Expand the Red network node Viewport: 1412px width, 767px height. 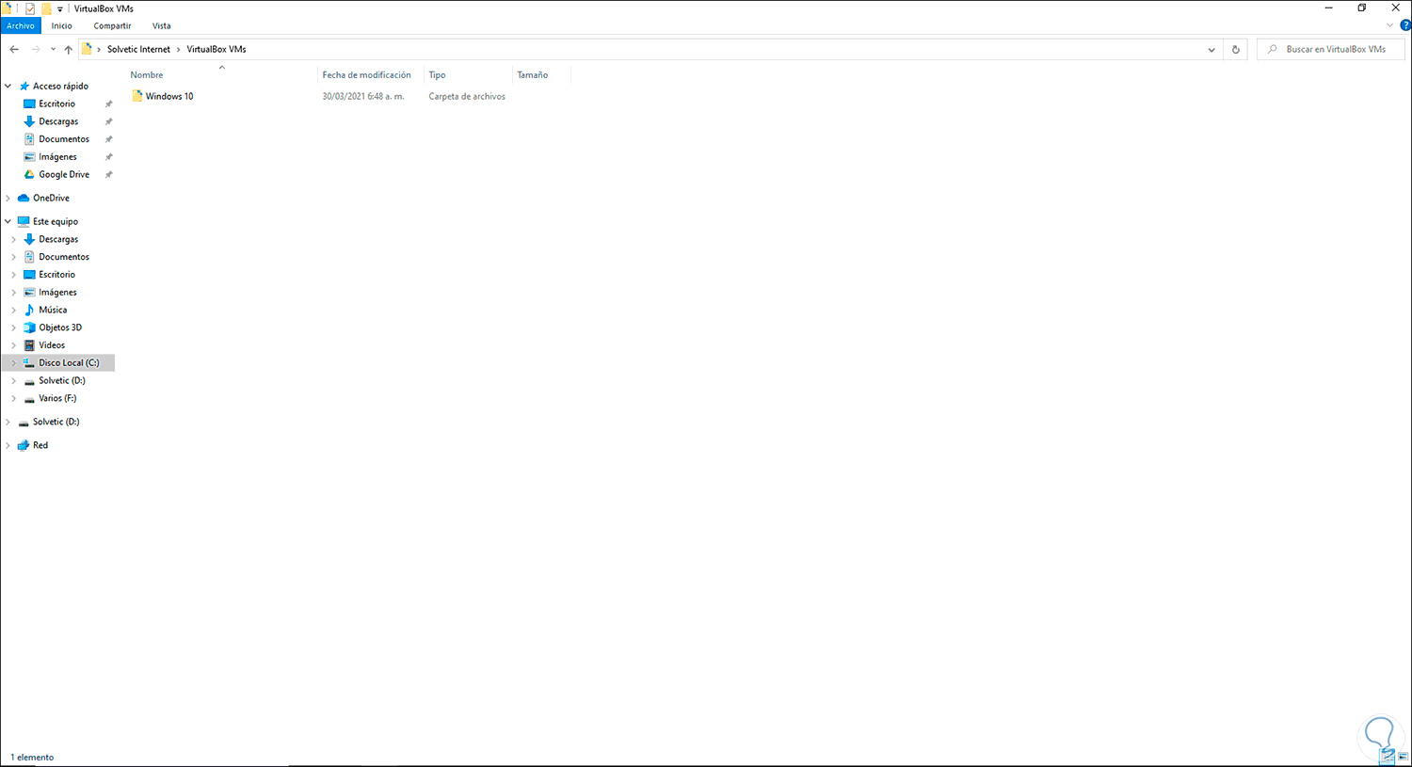[x=8, y=445]
